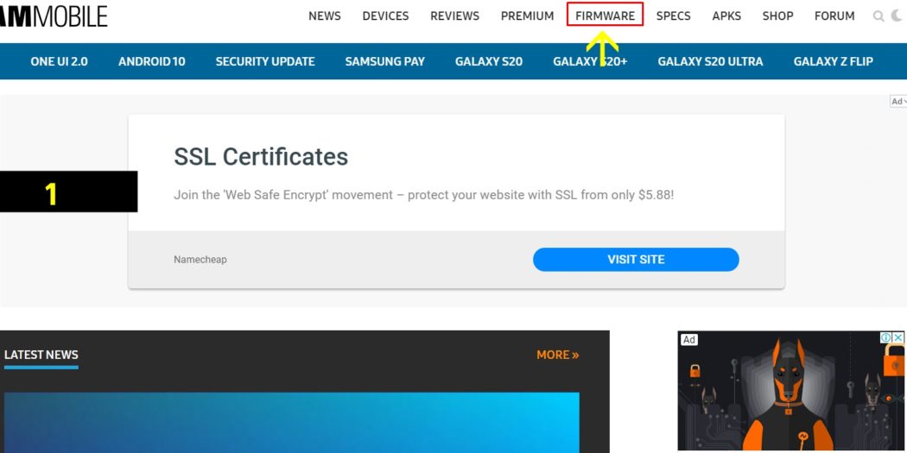Go to the FORUM section
Screen dimensions: 907x453
pos(834,16)
